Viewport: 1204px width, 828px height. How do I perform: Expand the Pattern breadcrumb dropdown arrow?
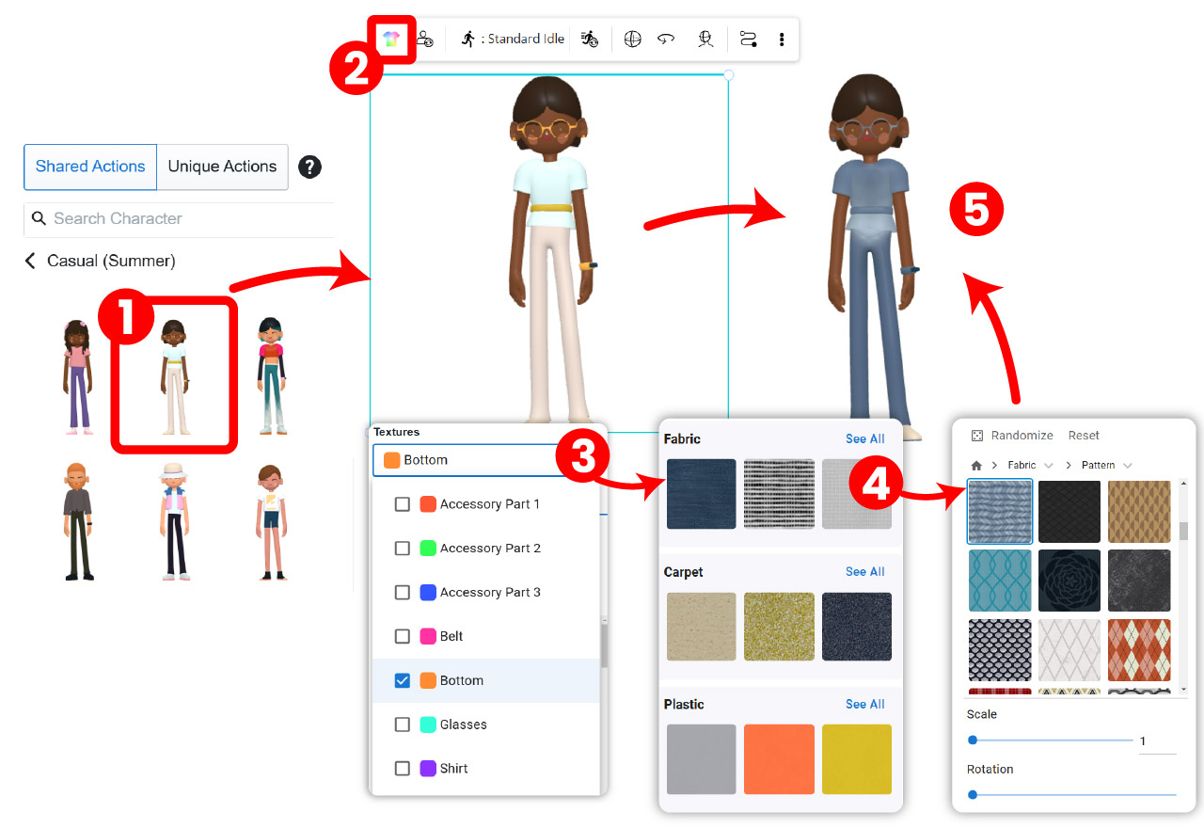tap(1128, 466)
